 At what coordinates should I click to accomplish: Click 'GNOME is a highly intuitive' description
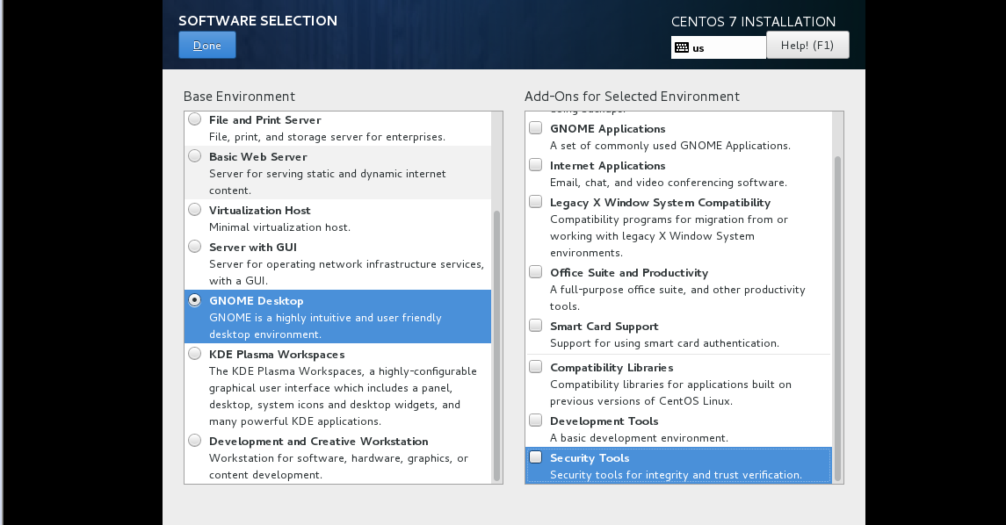[x=325, y=326]
